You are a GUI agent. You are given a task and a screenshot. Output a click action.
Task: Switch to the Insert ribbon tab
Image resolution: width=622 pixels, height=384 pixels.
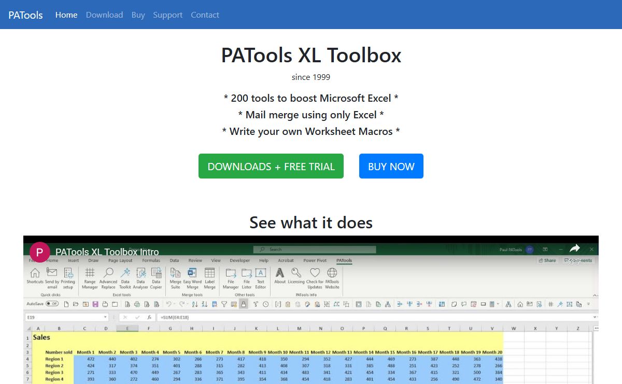click(x=73, y=260)
